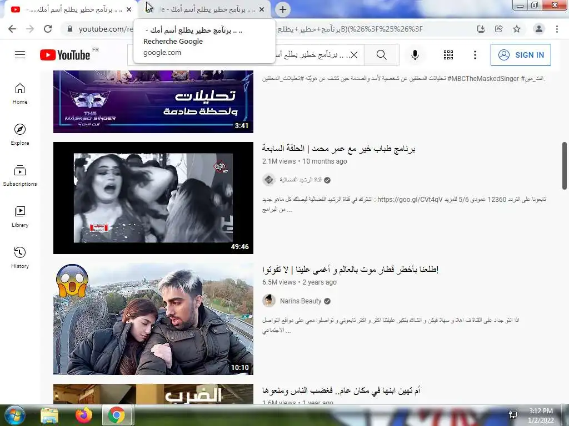Open the YouTube hamburger guide menu
This screenshot has height=426, width=569.
point(20,55)
